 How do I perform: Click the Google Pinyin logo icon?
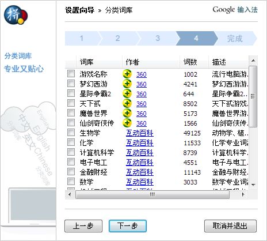(16, 15)
